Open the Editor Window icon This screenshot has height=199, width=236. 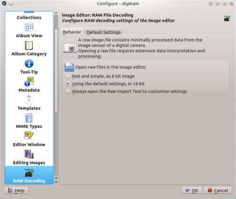point(29,135)
